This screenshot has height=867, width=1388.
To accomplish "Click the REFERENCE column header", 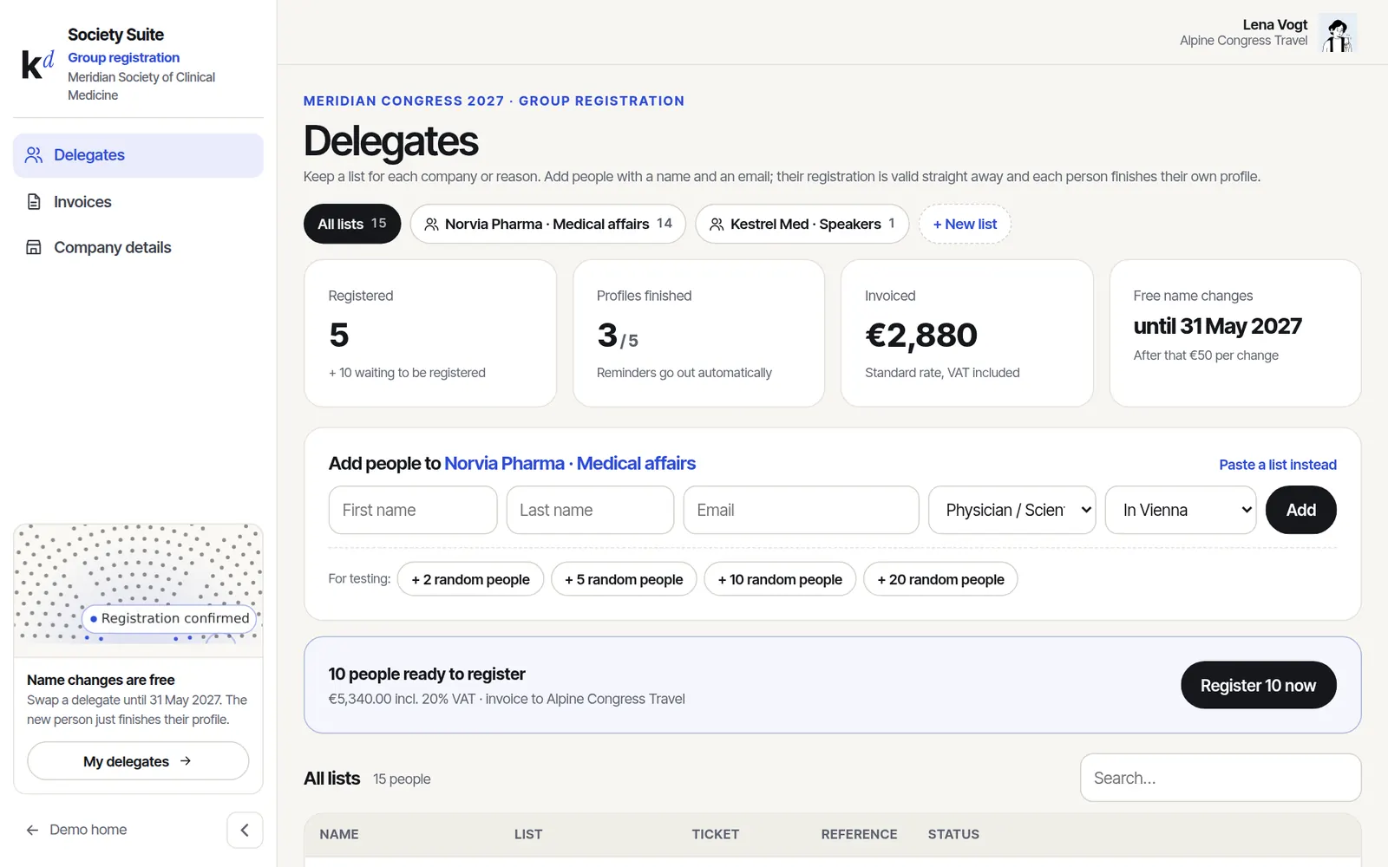I will coord(859,834).
